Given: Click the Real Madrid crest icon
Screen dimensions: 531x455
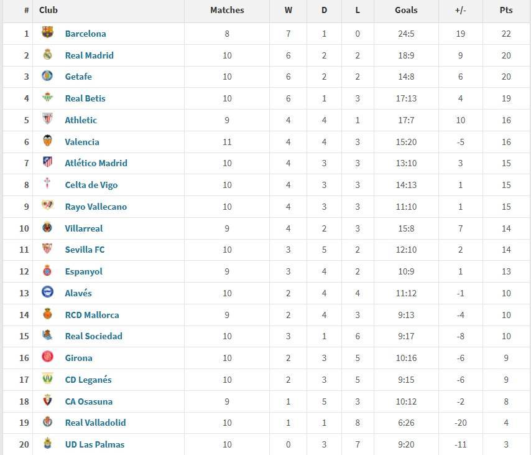Looking at the screenshot, I should click(47, 55).
